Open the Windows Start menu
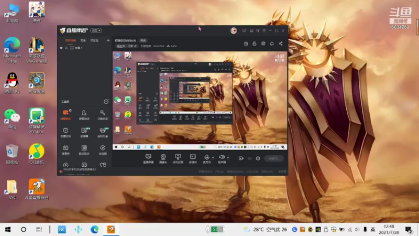 (x=8, y=230)
